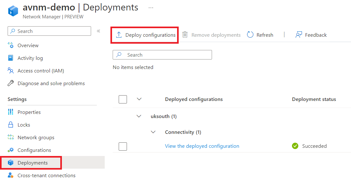Screen dimensions: 351x187
Task: Click the uksouth (1) group label
Action: pyautogui.click(x=164, y=116)
